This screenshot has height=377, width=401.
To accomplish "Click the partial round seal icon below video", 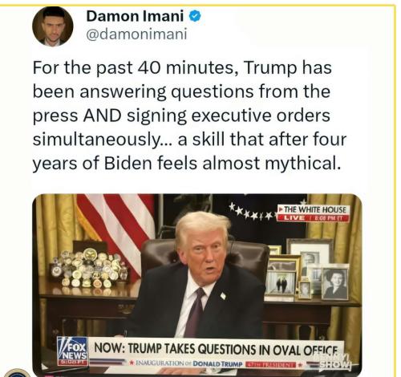I will 18,372.
